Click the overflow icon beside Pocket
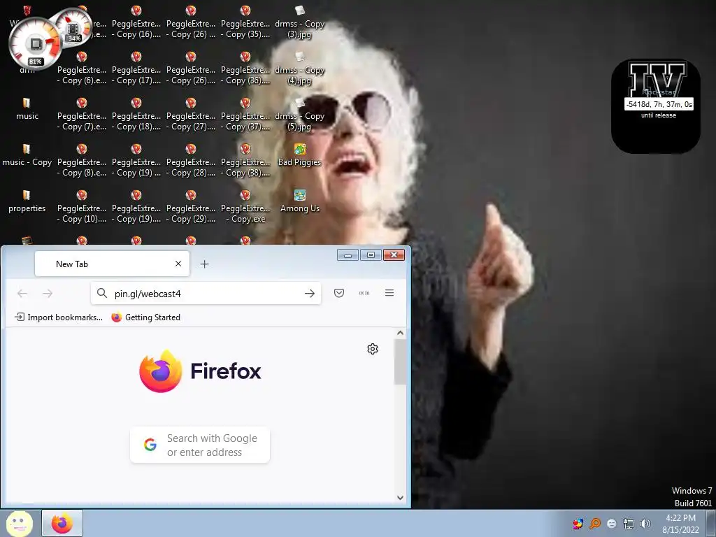The image size is (716, 537). click(364, 293)
